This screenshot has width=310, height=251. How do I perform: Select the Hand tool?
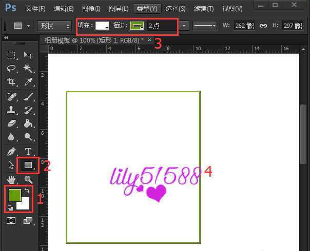point(11,180)
